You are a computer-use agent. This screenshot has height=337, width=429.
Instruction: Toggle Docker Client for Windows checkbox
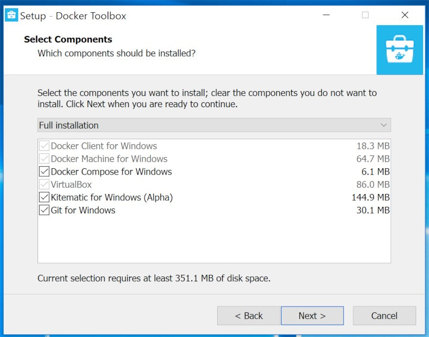click(44, 146)
